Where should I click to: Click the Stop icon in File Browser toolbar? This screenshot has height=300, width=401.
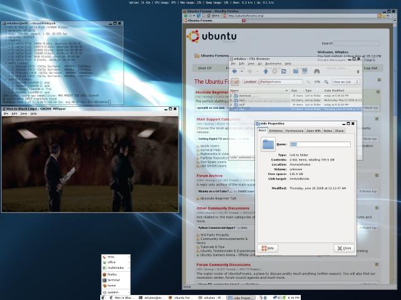coord(274,72)
